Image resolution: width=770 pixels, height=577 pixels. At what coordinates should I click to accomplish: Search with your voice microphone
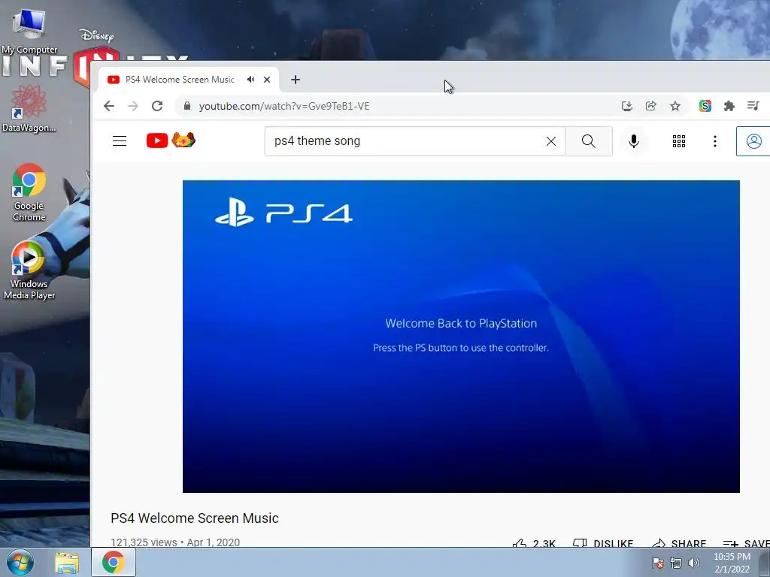(634, 141)
